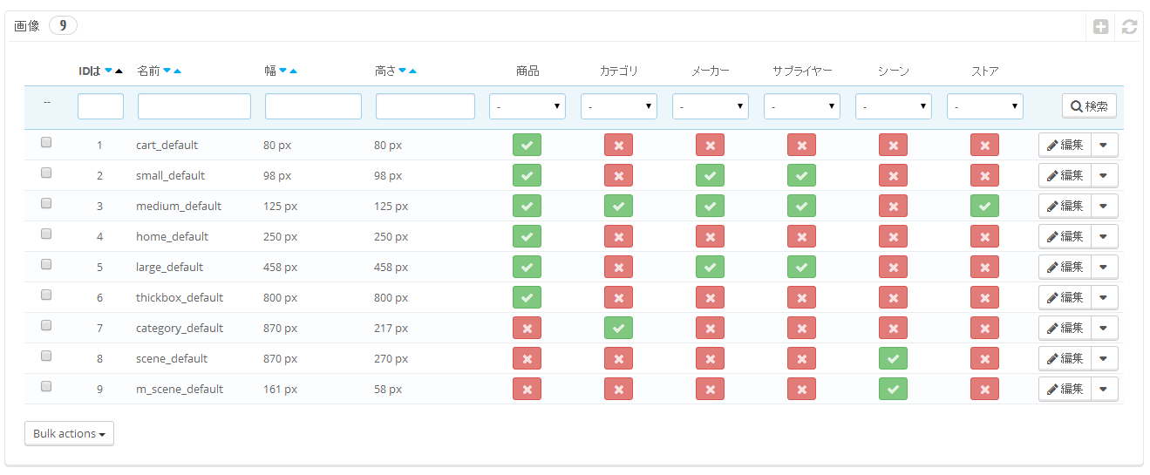Click 編集 button for category_default
This screenshot has width=1150, height=475.
pyautogui.click(x=1065, y=329)
